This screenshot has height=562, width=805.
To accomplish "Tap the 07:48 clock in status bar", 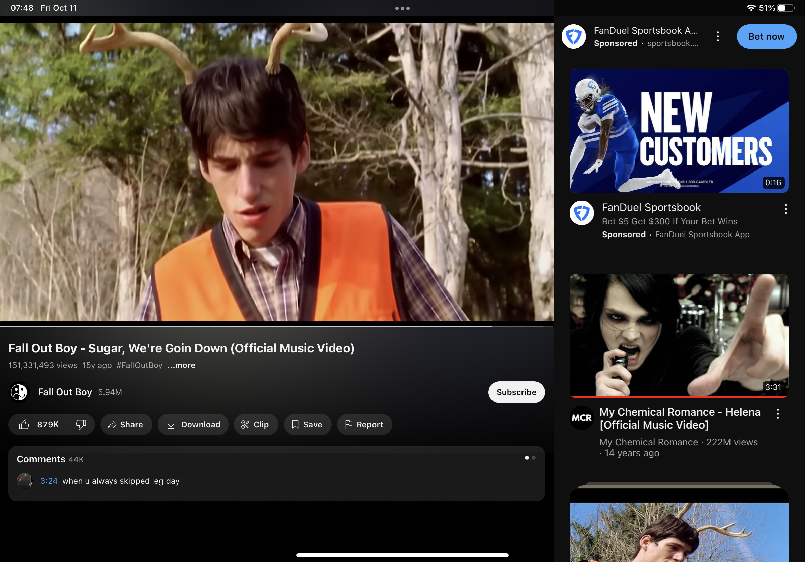I will point(22,8).
